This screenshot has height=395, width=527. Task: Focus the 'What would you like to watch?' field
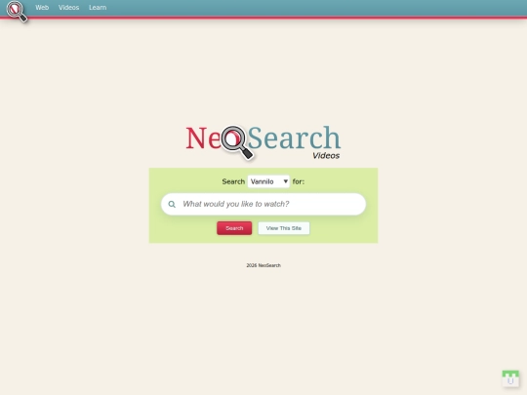pos(263,204)
